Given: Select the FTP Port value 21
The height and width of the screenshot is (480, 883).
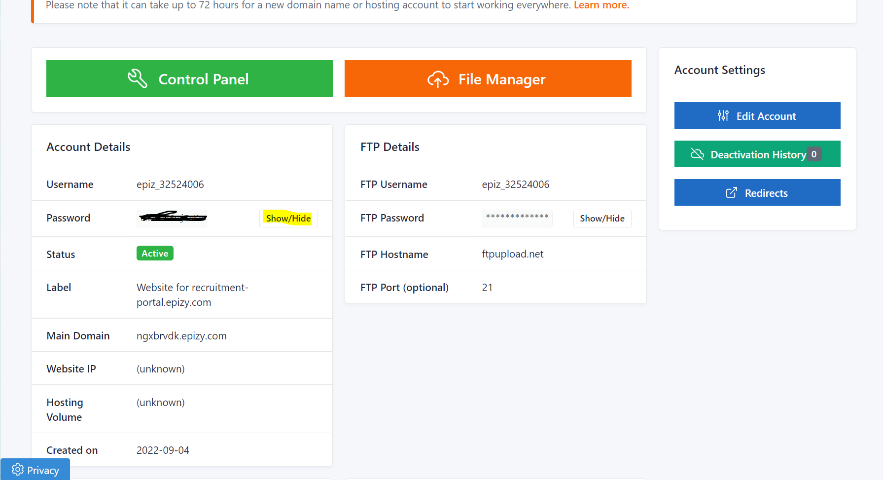Looking at the screenshot, I should coord(487,288).
